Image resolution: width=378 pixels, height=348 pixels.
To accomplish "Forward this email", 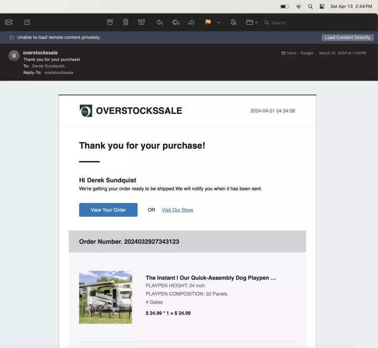I will pos(192,22).
